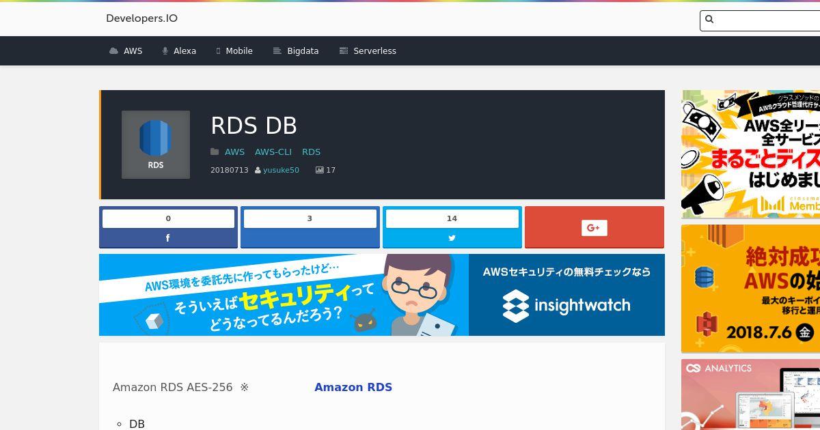
Task: Click the user icon beside yusuke50
Action: point(258,170)
